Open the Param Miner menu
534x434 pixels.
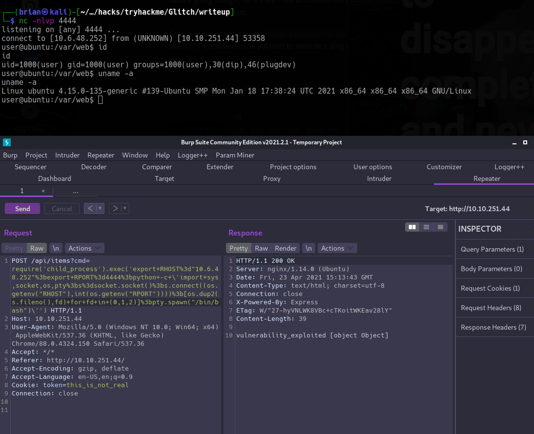point(235,155)
